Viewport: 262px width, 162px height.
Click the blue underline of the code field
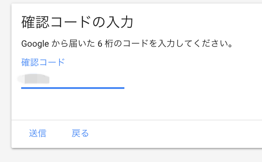73,88
